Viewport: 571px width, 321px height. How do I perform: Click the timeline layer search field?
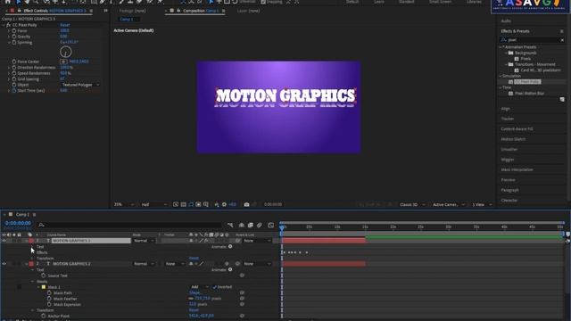[x=130, y=226]
